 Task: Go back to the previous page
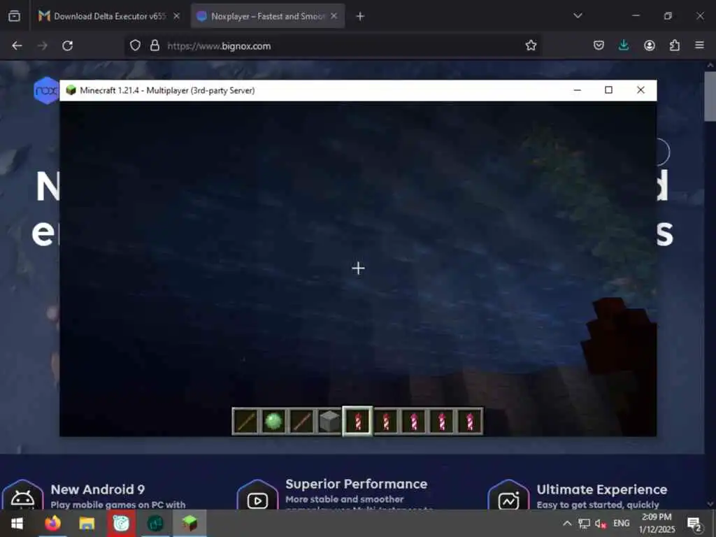pos(17,45)
